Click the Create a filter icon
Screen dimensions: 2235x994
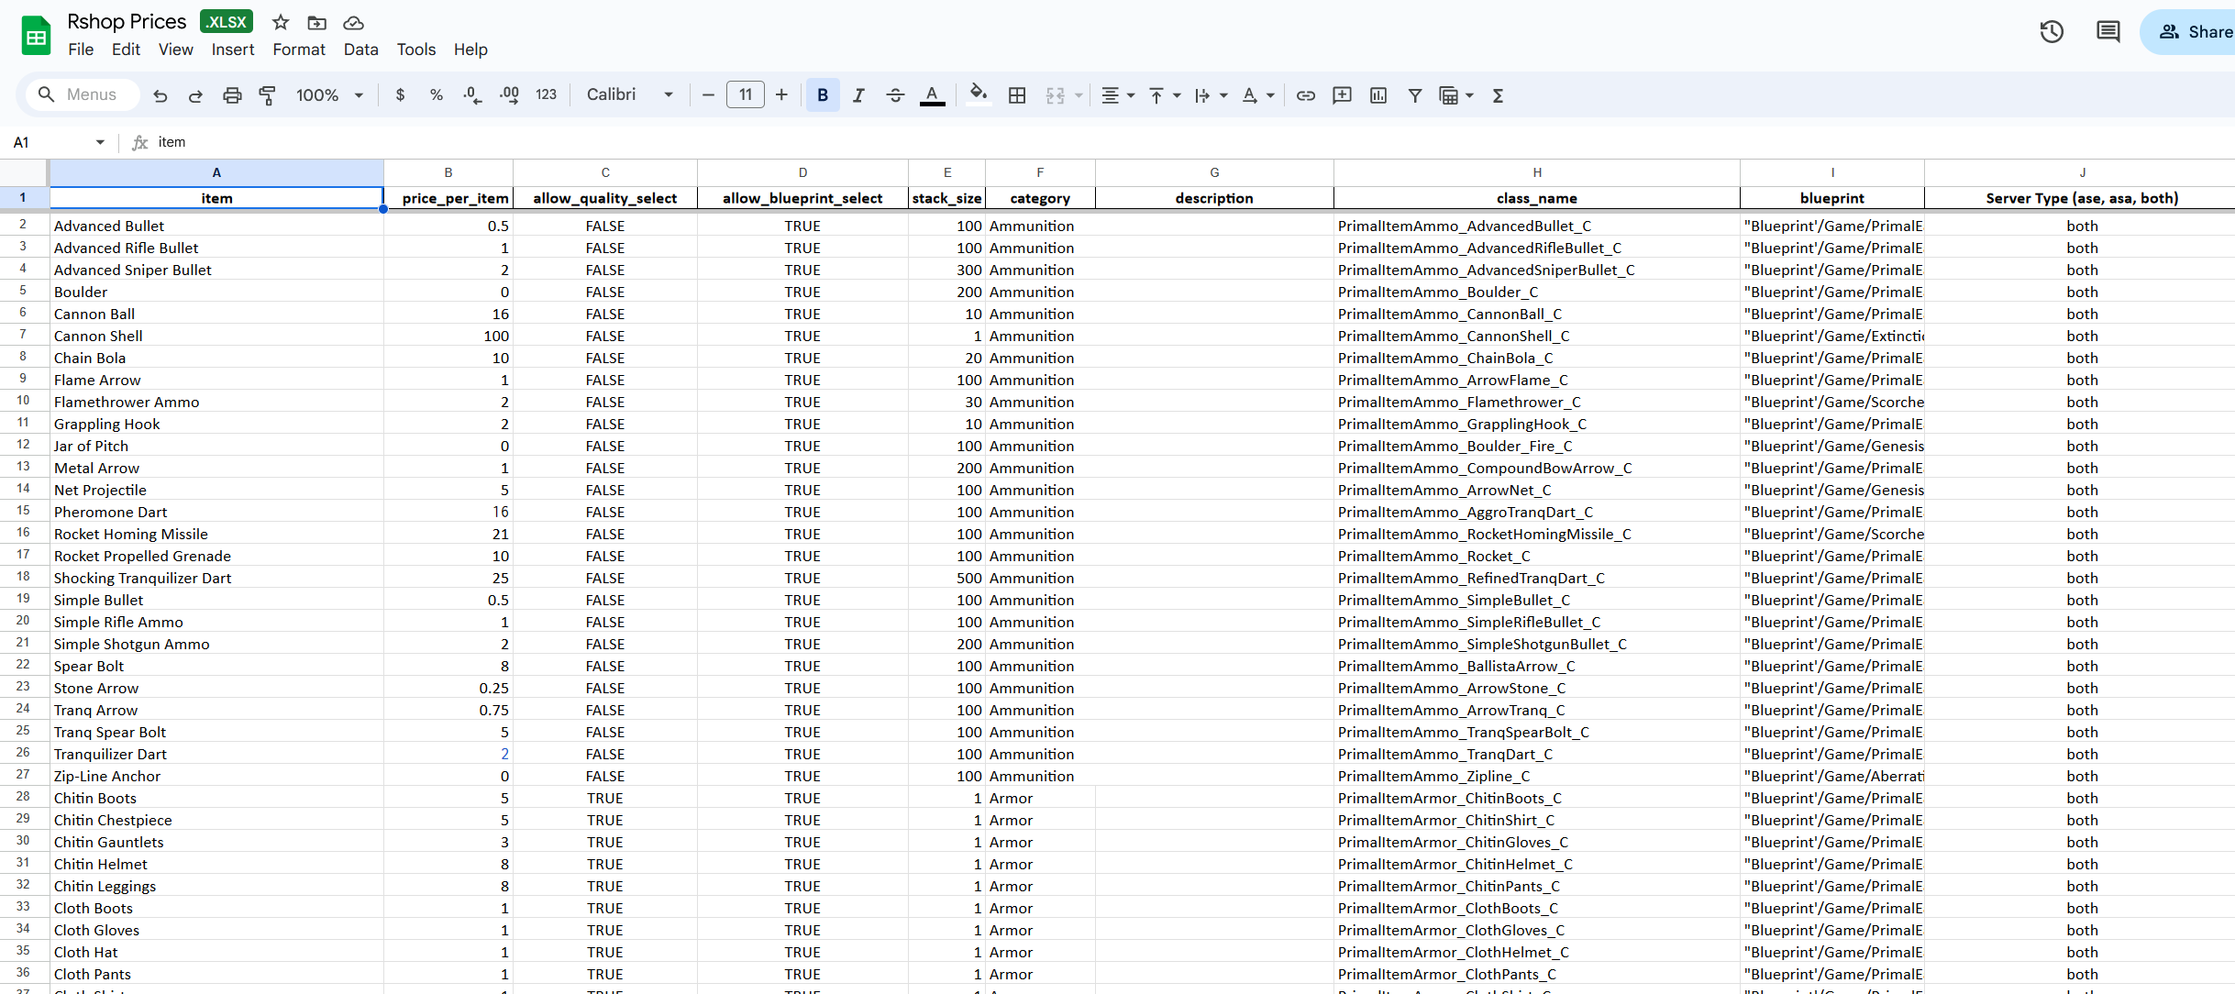[x=1414, y=95]
